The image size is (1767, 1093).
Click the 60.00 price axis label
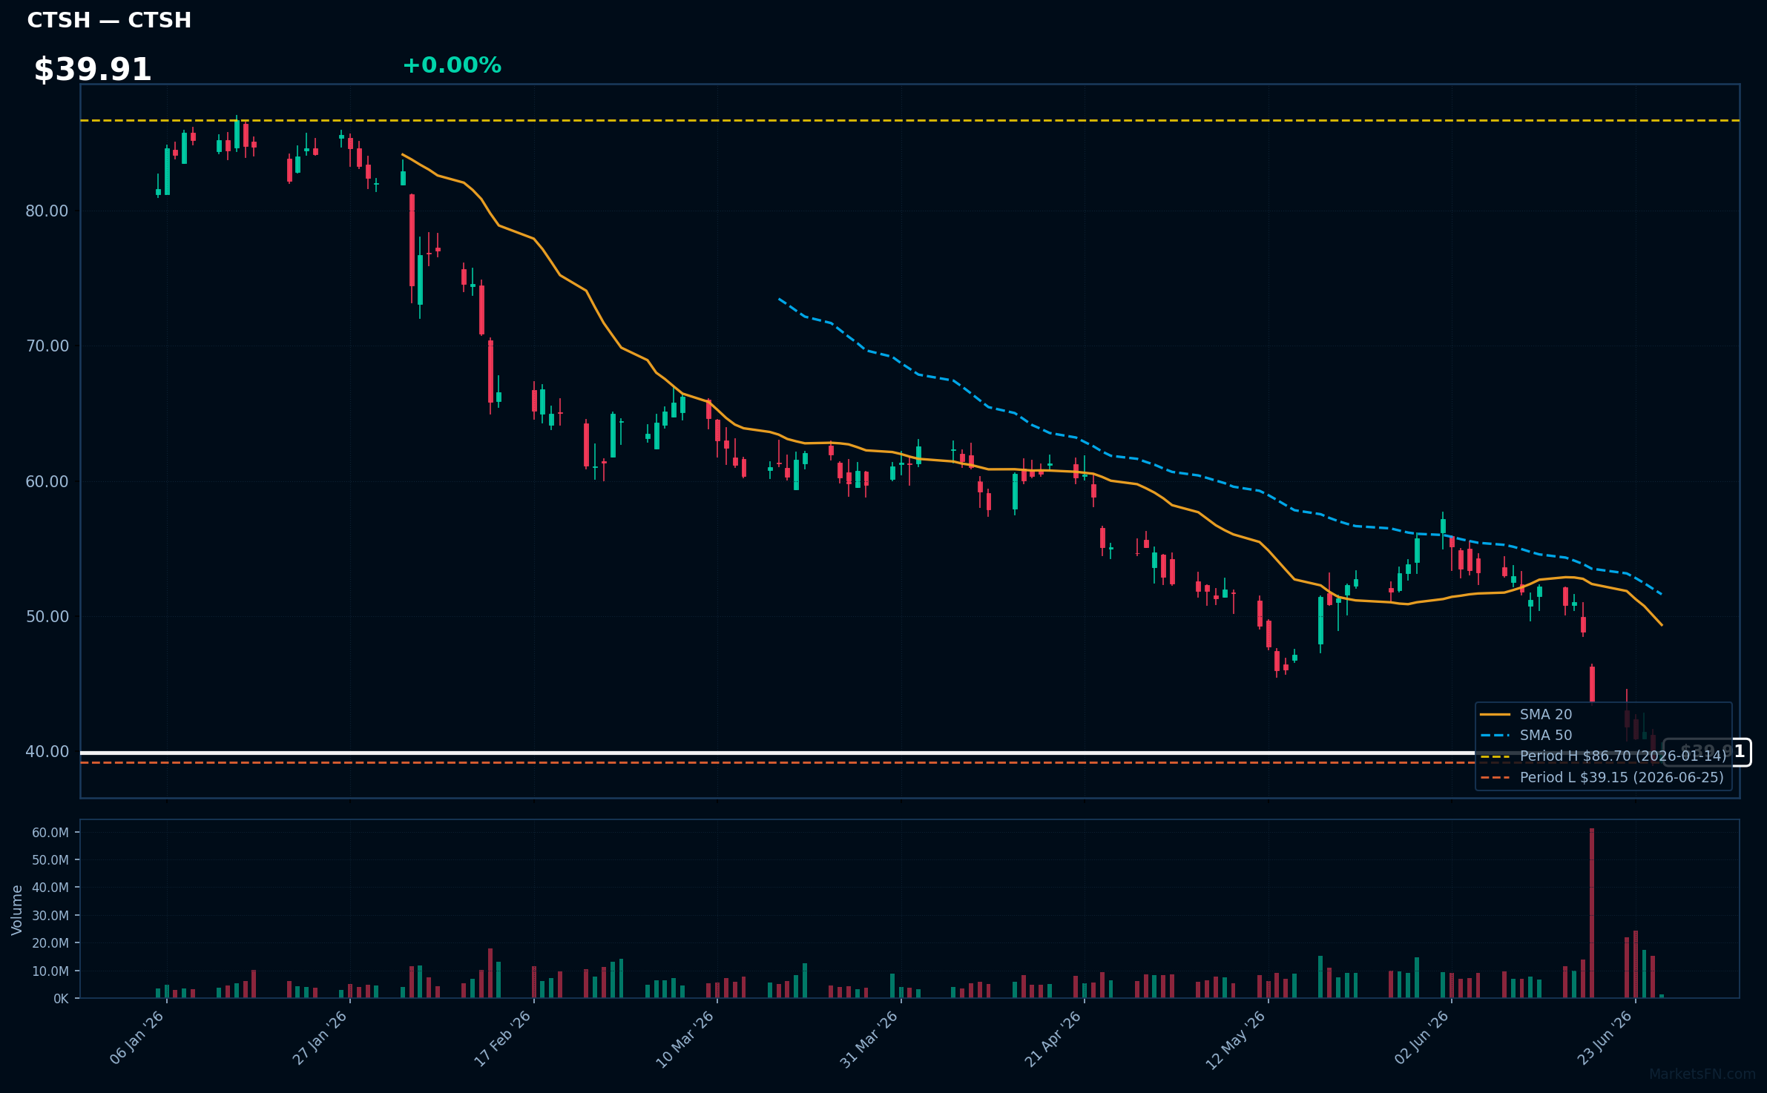click(x=47, y=481)
